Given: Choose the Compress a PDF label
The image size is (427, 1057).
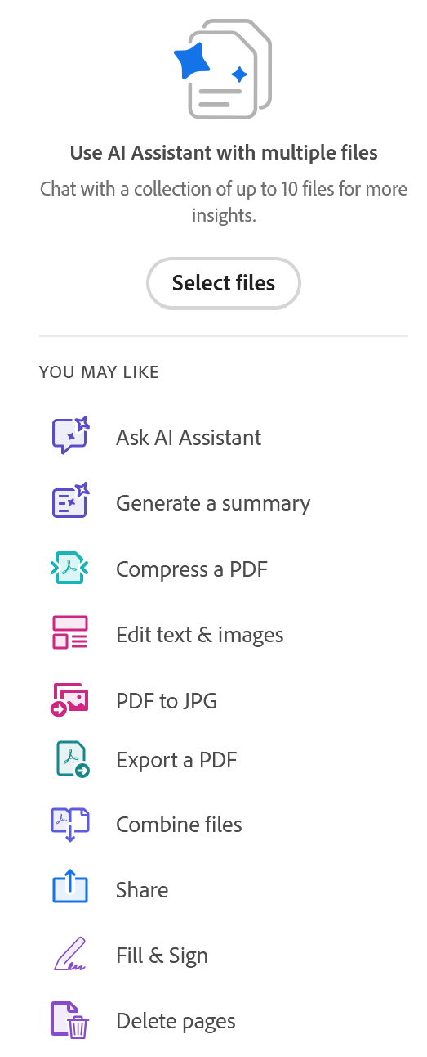Looking at the screenshot, I should pos(192,569).
